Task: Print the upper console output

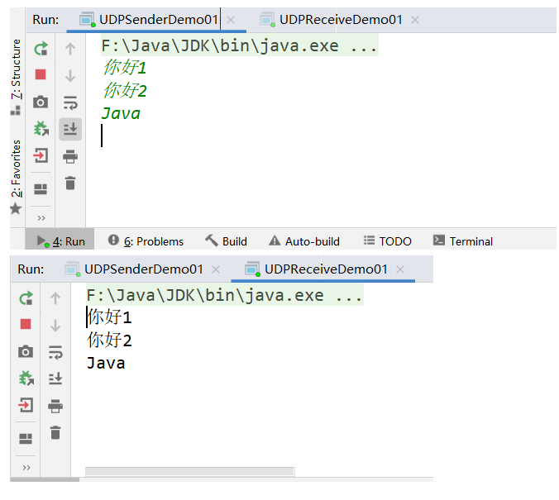Action: (70, 156)
